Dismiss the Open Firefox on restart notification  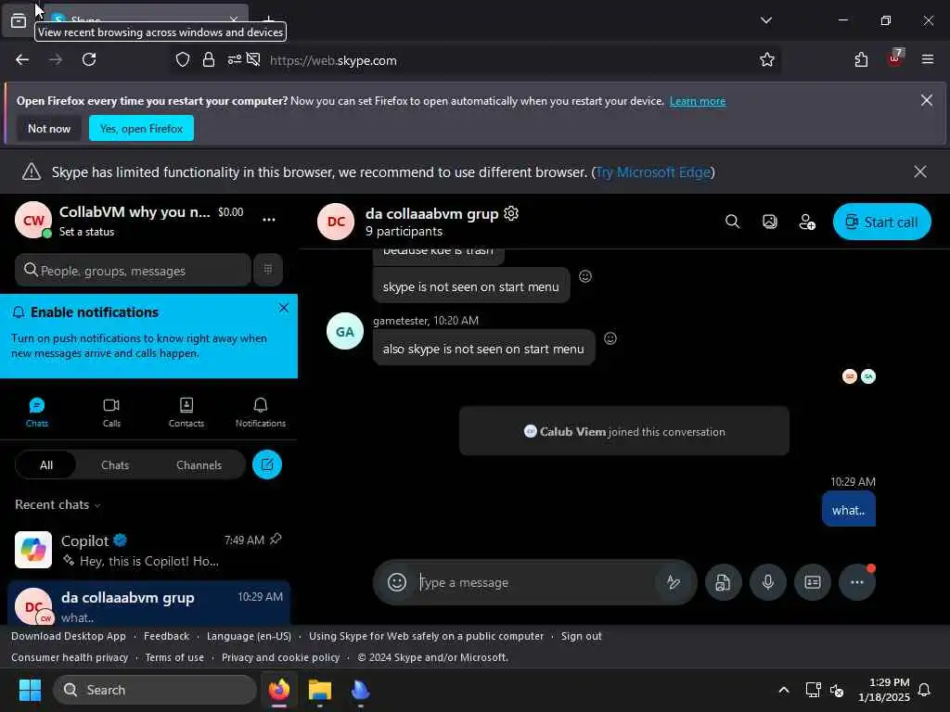coord(927,100)
